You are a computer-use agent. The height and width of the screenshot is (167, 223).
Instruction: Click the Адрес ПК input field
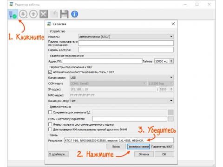point(103,61)
